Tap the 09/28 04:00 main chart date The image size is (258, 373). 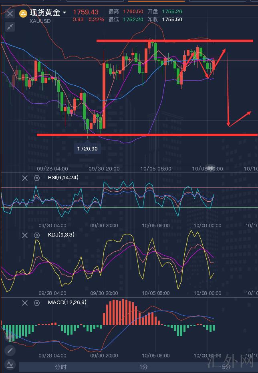coord(52,168)
